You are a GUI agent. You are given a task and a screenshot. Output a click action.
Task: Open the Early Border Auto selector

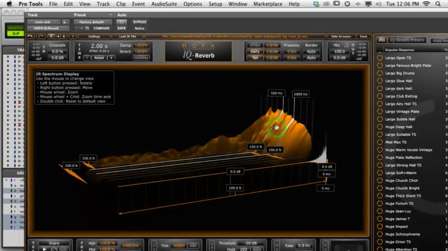[x=311, y=52]
